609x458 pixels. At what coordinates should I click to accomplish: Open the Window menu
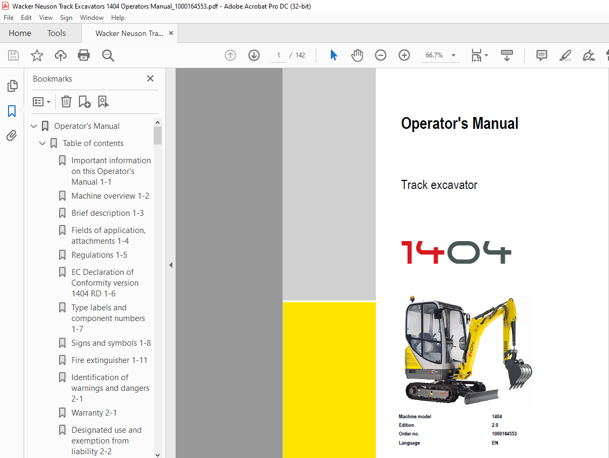[x=92, y=18]
